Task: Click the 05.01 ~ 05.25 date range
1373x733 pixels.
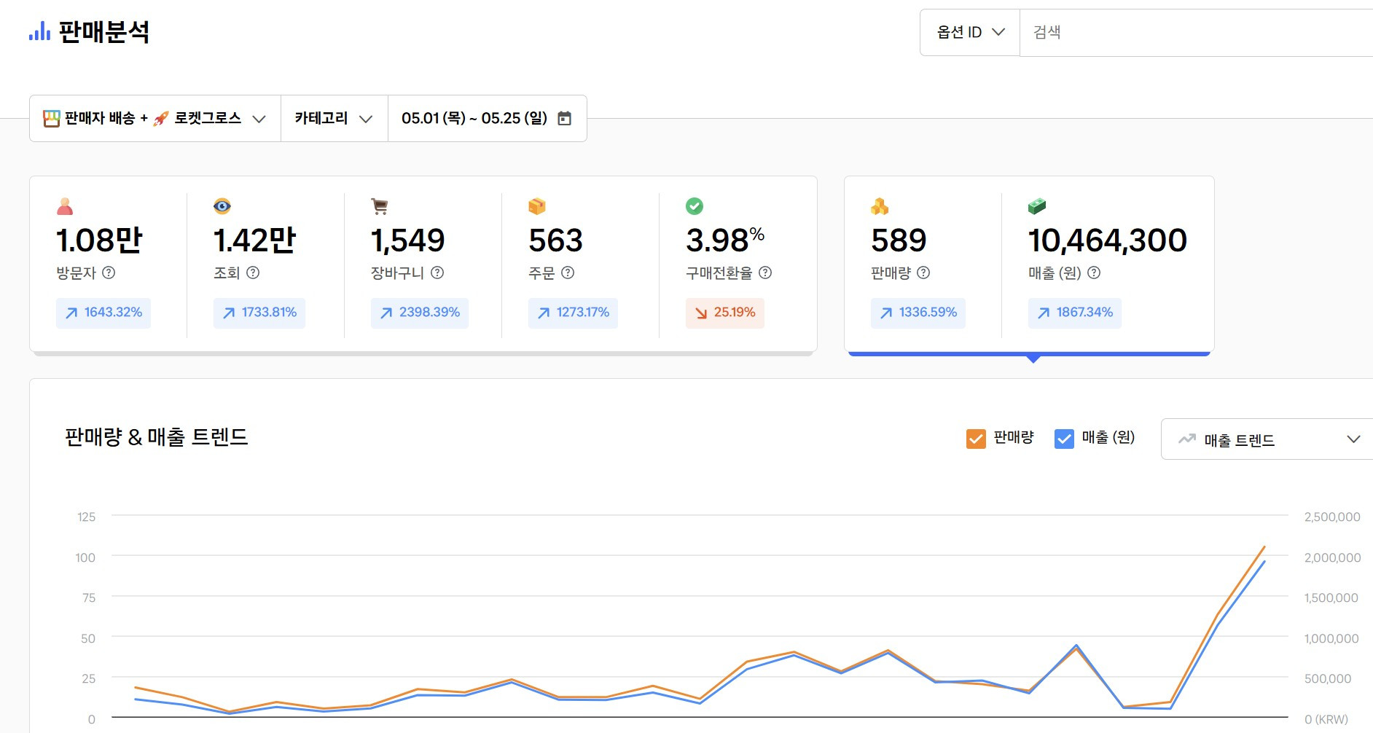Action: point(474,118)
